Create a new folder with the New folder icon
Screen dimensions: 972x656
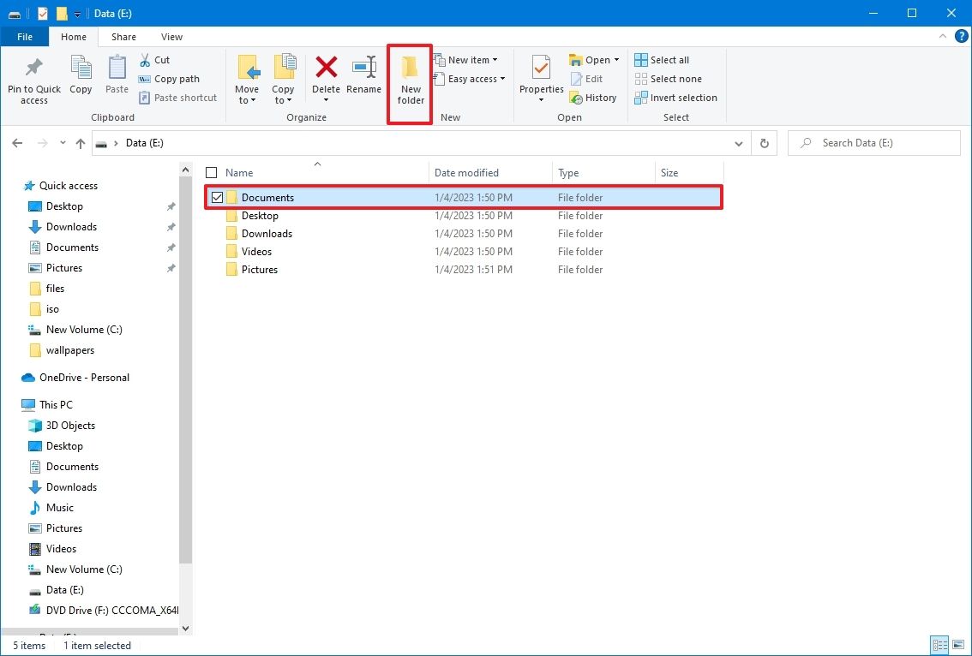pyautogui.click(x=410, y=81)
